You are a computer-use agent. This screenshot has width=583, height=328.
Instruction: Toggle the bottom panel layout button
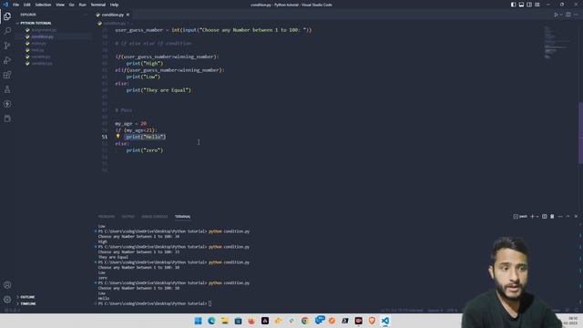click(x=521, y=5)
